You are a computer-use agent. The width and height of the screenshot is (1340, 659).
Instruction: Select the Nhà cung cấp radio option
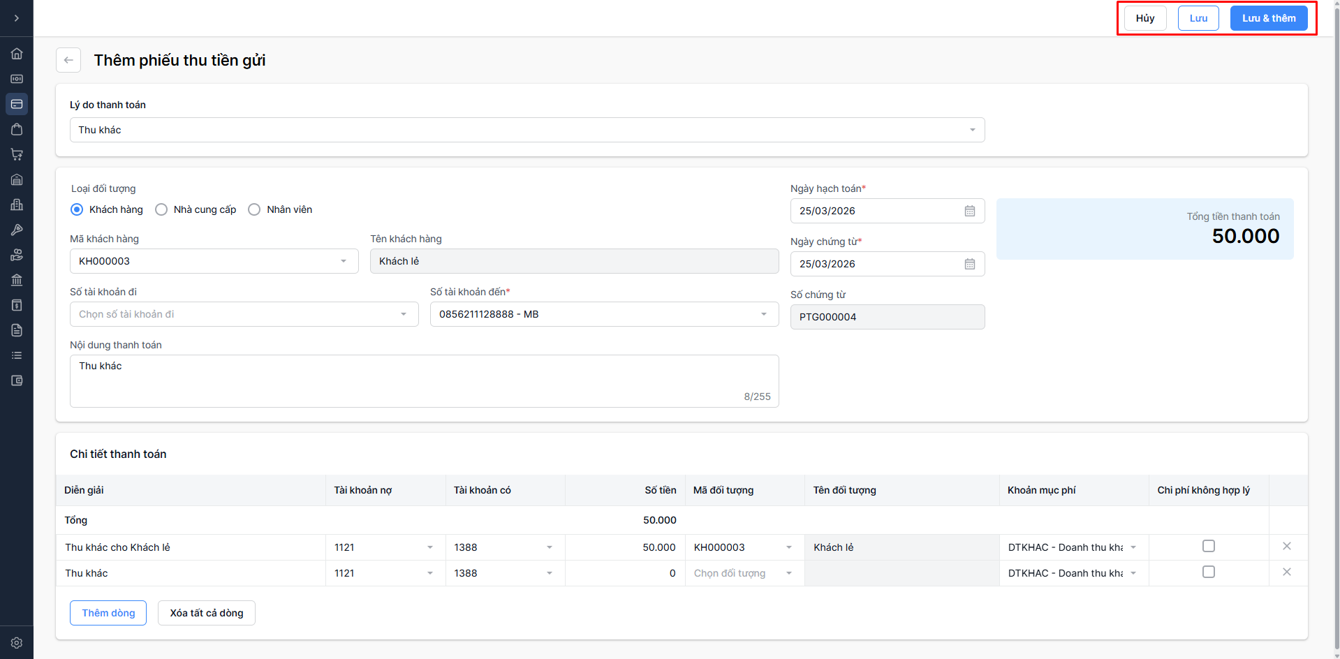[x=161, y=209]
